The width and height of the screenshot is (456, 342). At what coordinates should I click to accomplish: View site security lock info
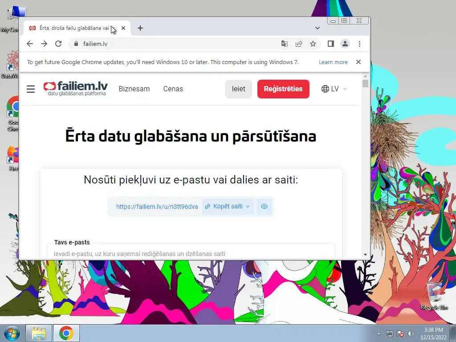click(76, 44)
